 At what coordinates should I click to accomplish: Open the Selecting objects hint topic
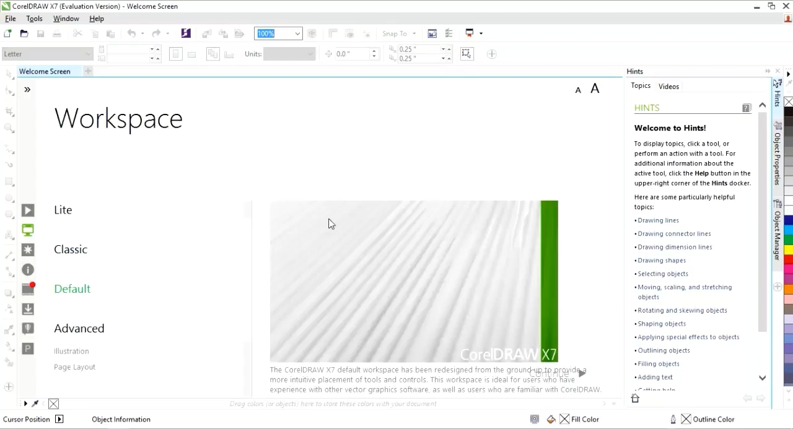(663, 274)
